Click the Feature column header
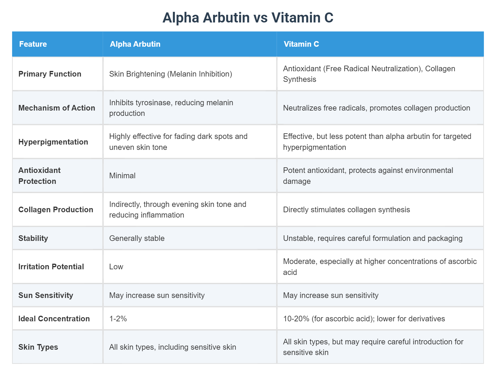The width and height of the screenshot is (496, 376). point(33,44)
